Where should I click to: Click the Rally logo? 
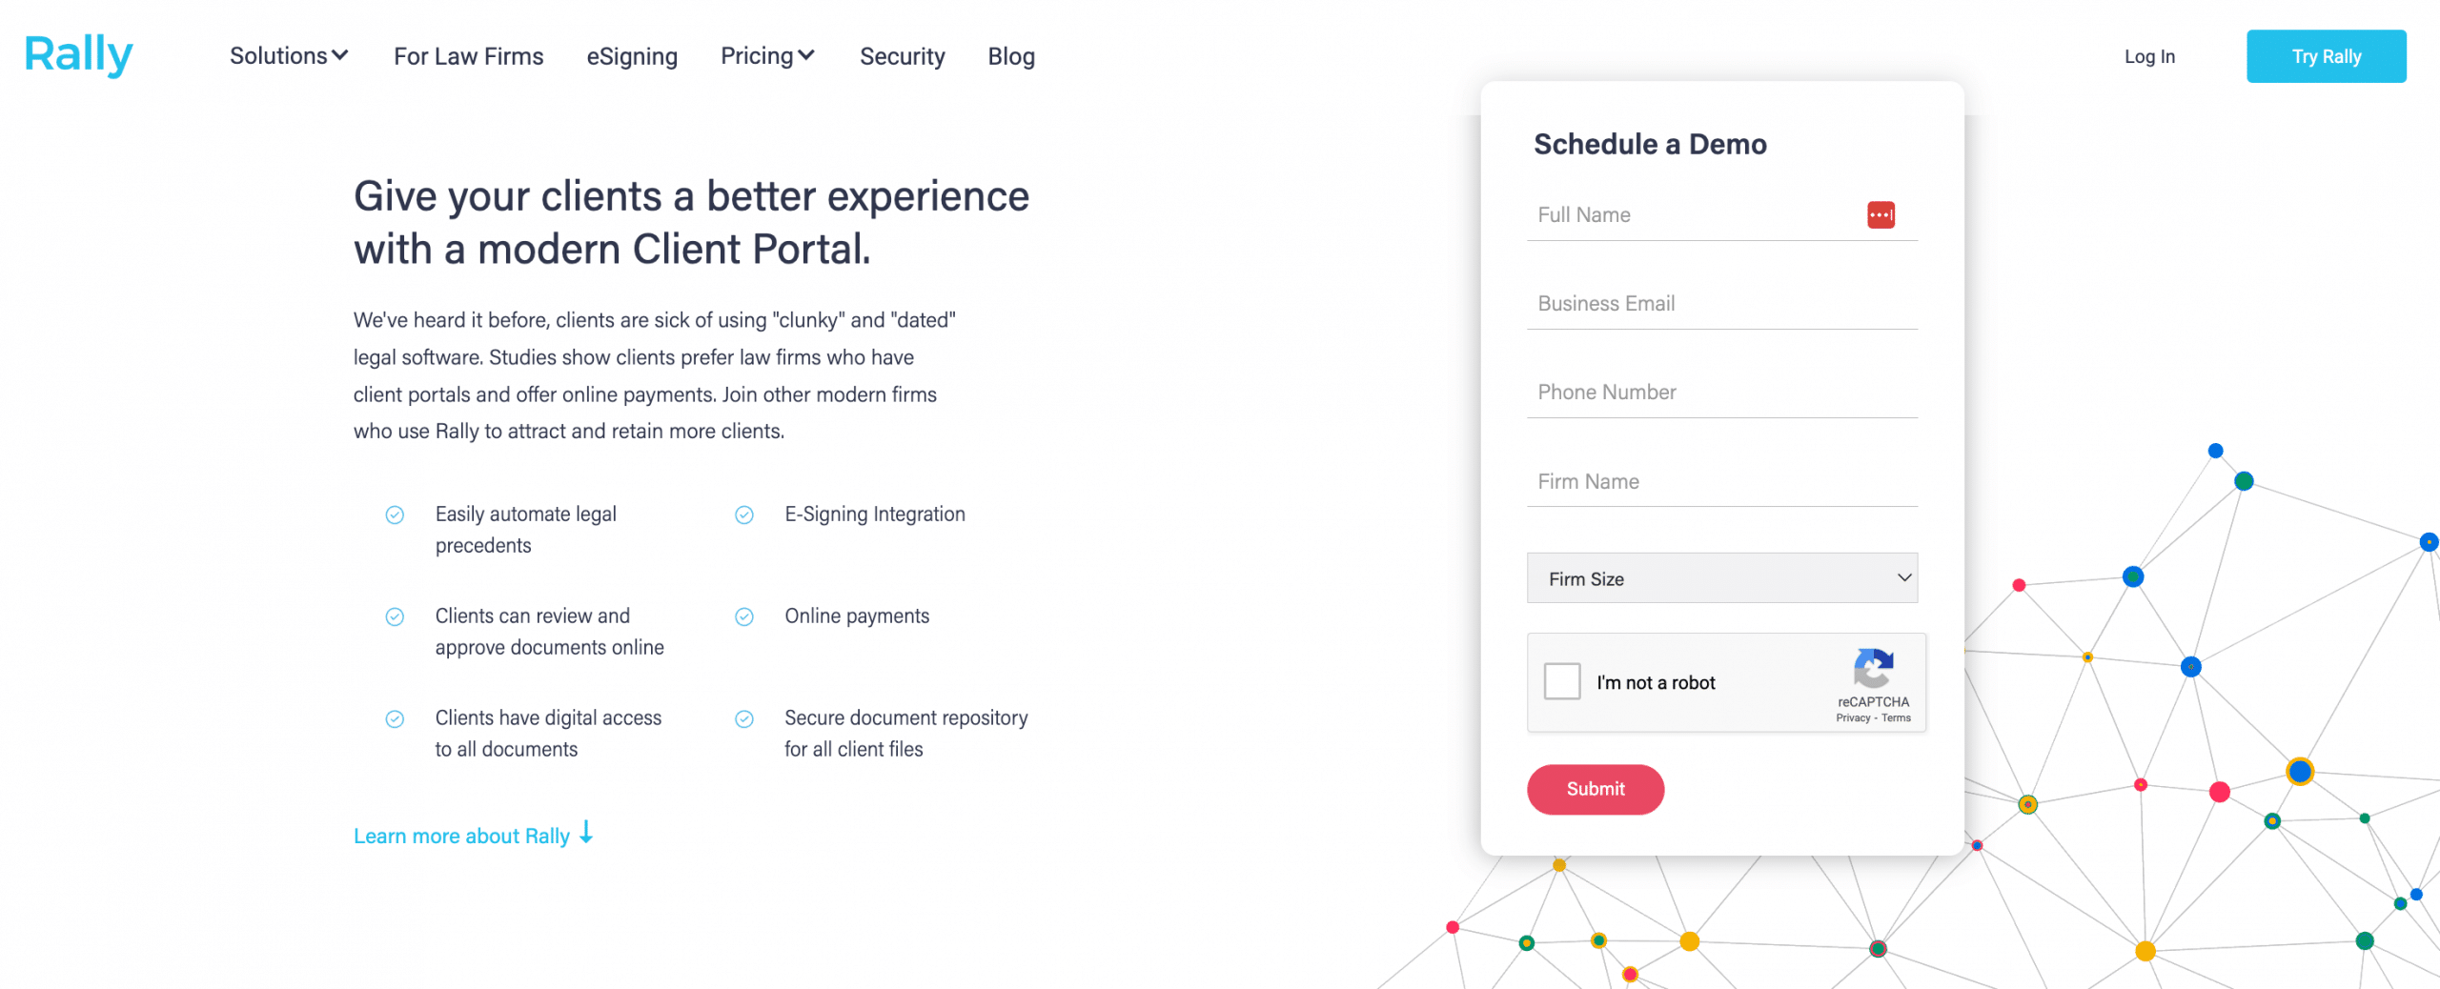click(x=78, y=55)
